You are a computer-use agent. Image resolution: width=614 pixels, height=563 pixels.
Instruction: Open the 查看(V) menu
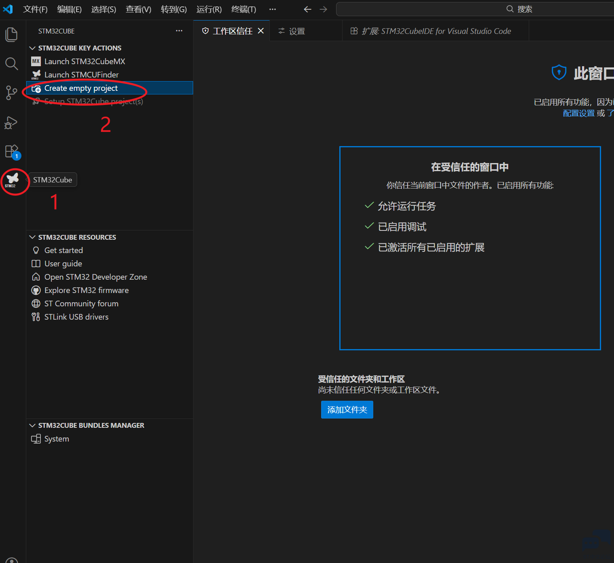click(x=139, y=9)
